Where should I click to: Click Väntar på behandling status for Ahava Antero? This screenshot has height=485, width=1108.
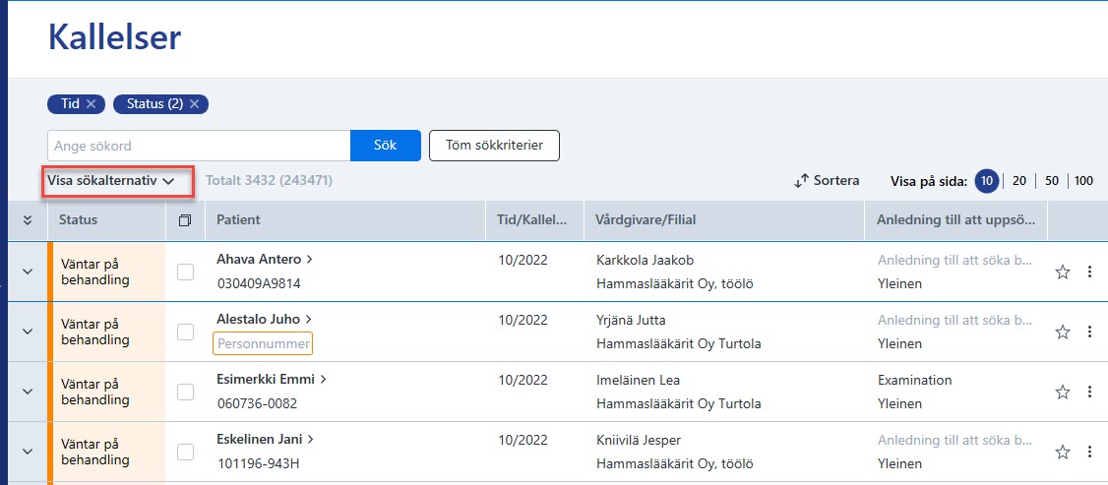pyautogui.click(x=95, y=272)
